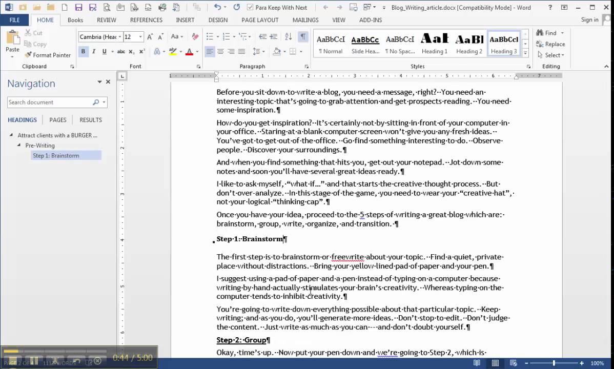Shrink font size icon

(160, 37)
